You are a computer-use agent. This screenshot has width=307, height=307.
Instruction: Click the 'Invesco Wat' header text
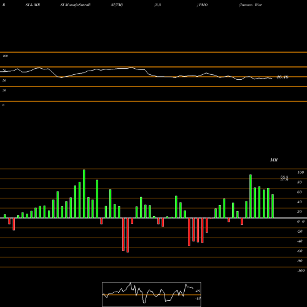(x=251, y=5)
